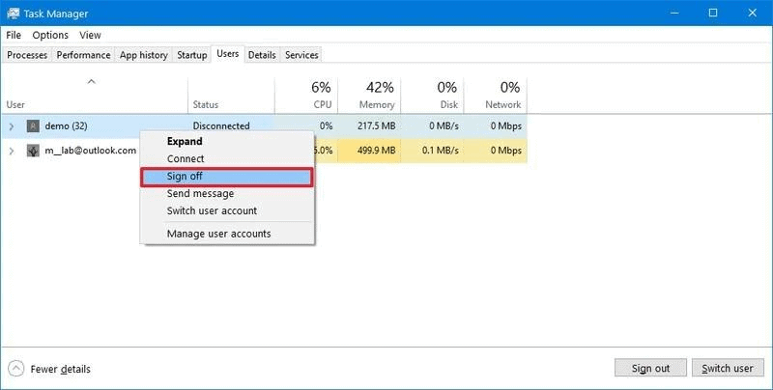Click demo row's 0 Mbps network value
This screenshot has height=390, width=773.
coord(505,126)
